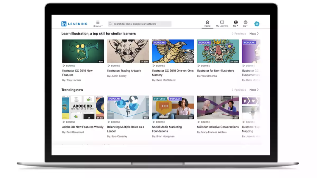The image size is (317, 178).
Task: Open the Skills for Inclusive Conversations thumbnail
Action: tap(218, 107)
